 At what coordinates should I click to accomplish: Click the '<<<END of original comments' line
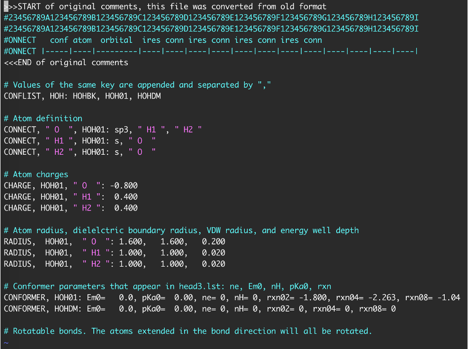click(x=66, y=63)
